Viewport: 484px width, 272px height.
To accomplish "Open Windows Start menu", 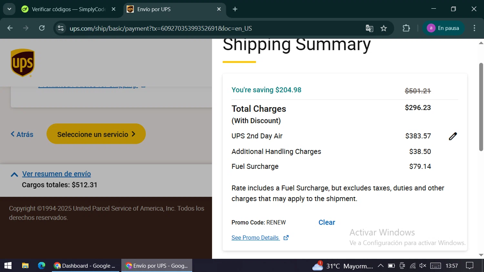I will point(8,266).
